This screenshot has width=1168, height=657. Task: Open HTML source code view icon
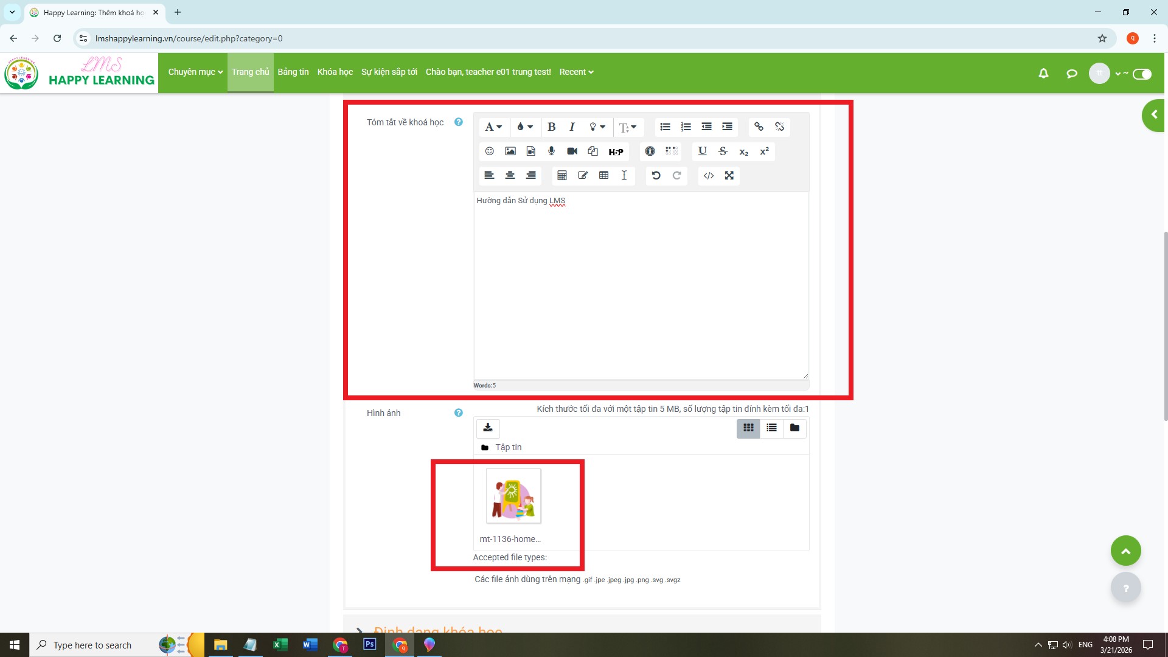point(708,175)
